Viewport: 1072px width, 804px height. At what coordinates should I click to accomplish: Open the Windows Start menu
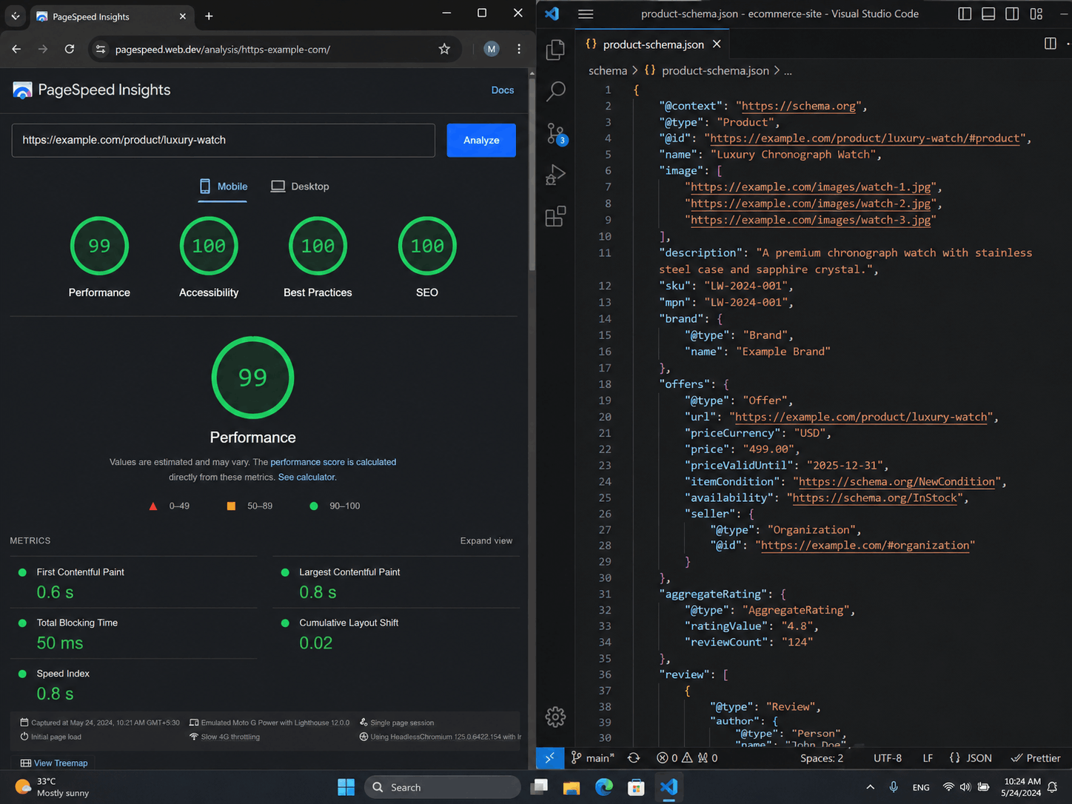click(x=346, y=787)
